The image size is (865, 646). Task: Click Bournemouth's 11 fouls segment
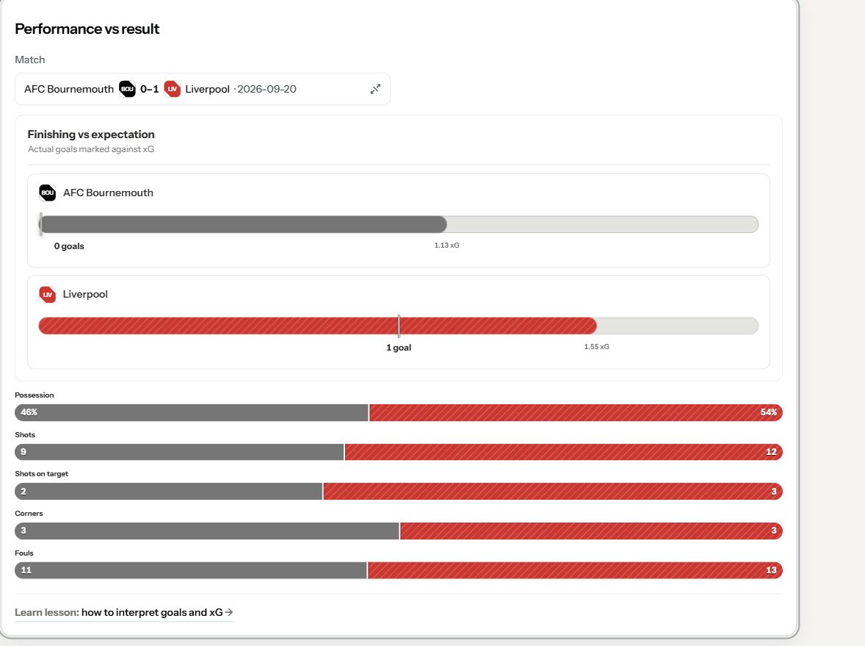pos(191,570)
